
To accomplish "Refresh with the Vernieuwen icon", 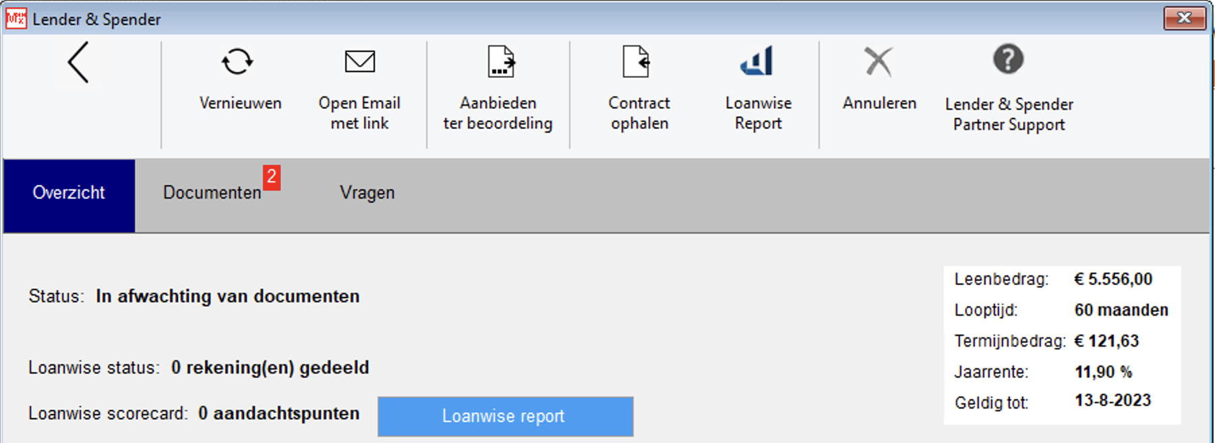I will pos(237,62).
